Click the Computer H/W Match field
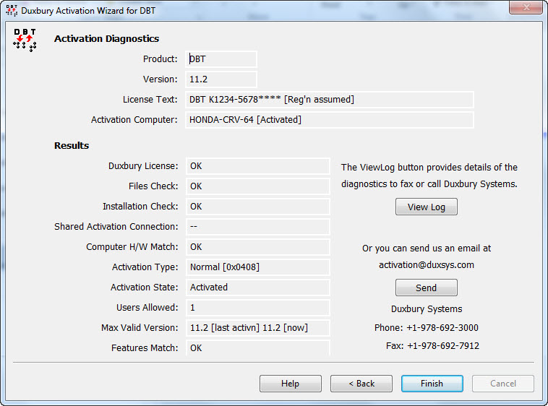The width and height of the screenshot is (548, 406). tap(258, 247)
